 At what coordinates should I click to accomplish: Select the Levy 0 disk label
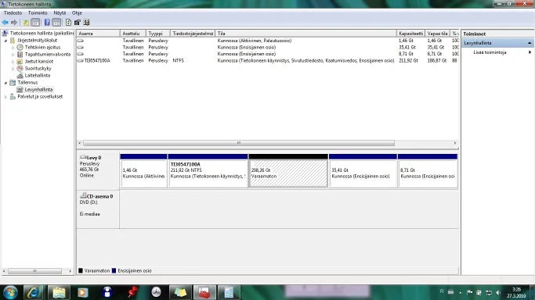pyautogui.click(x=98, y=171)
